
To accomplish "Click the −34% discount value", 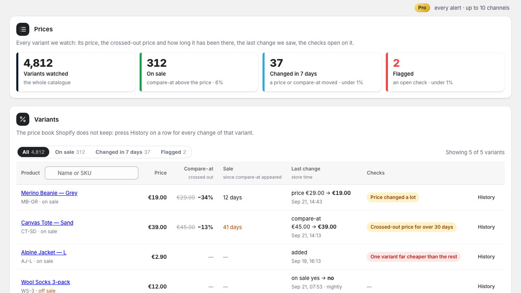I will point(205,197).
